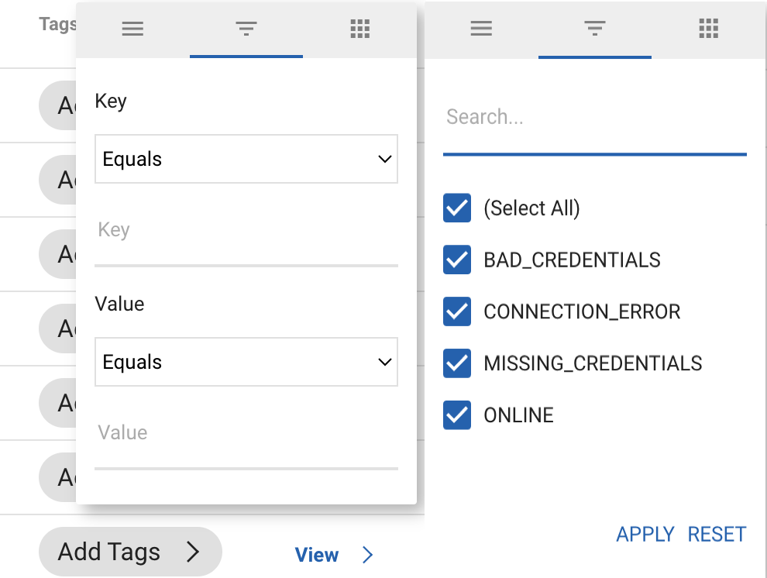
Task: Uncheck the CONNECTION_ERROR checkbox
Action: (x=457, y=311)
